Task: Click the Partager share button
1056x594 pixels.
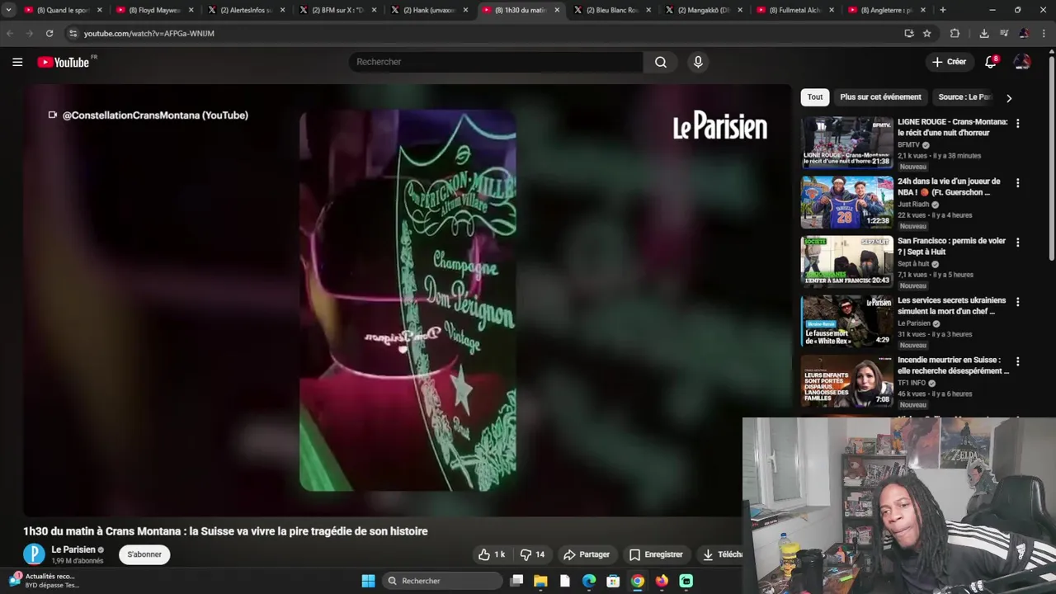Action: [x=587, y=554]
